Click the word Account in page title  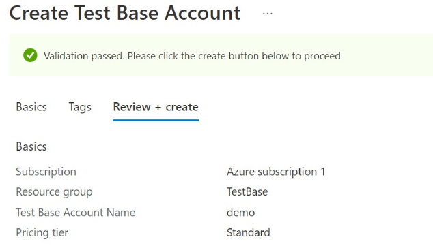[203, 13]
